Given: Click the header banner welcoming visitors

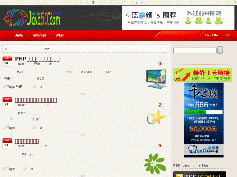Looking at the screenshot, I should 178,18.
